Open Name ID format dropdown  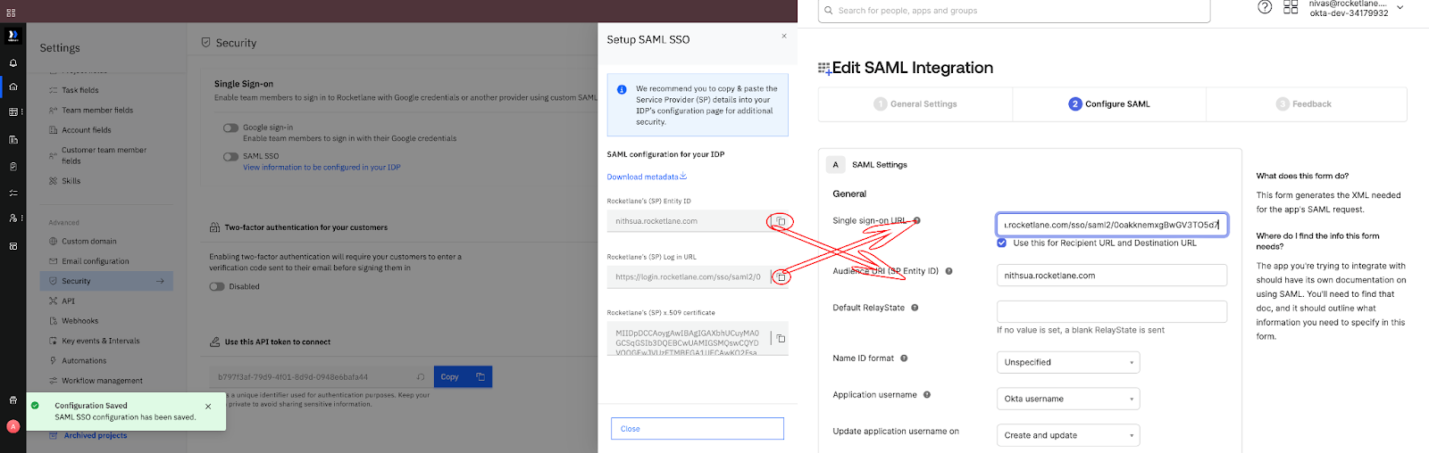click(1068, 362)
